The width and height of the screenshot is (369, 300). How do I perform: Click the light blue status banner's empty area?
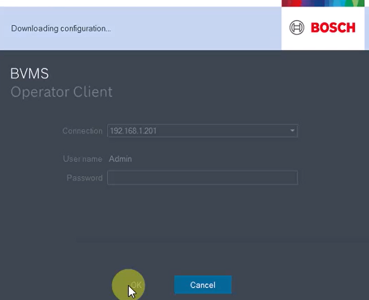pyautogui.click(x=195, y=28)
